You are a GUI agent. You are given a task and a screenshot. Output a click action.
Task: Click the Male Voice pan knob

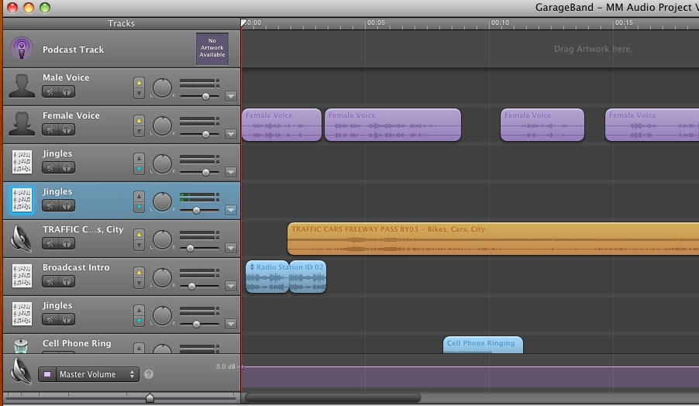[x=162, y=88]
